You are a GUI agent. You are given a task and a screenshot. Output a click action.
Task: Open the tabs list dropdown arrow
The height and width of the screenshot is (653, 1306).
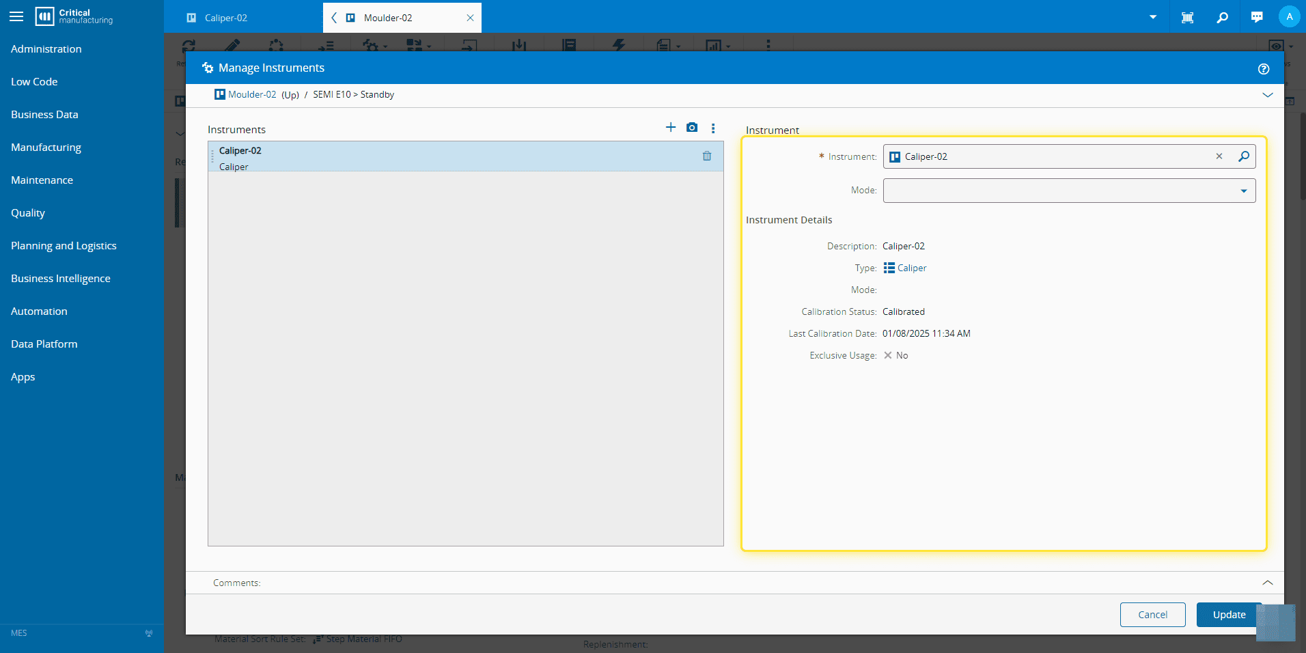(x=1153, y=18)
